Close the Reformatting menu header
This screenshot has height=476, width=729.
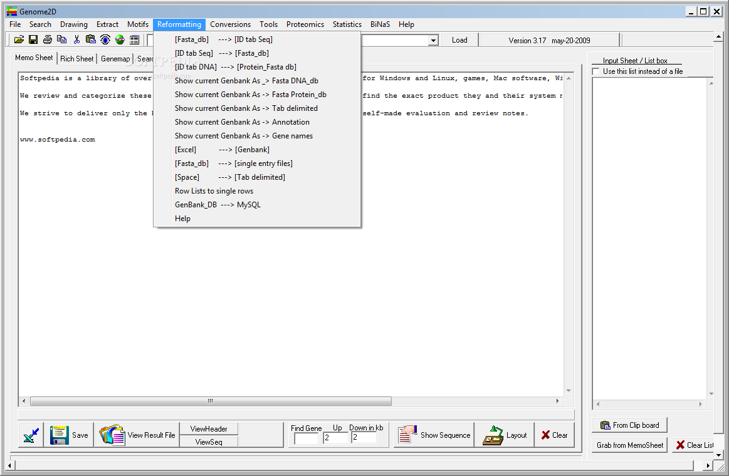pos(179,24)
